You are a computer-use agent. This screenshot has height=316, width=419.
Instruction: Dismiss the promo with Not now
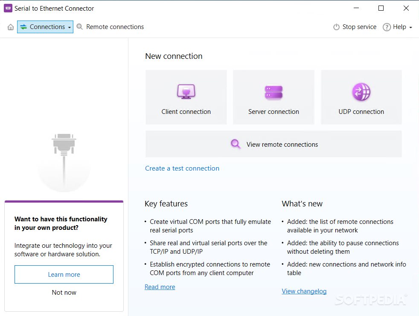[x=64, y=293]
